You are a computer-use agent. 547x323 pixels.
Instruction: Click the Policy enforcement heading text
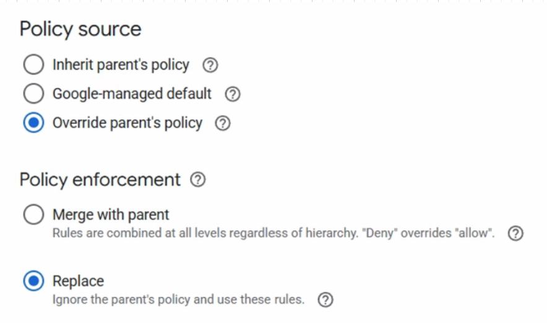pyautogui.click(x=100, y=180)
